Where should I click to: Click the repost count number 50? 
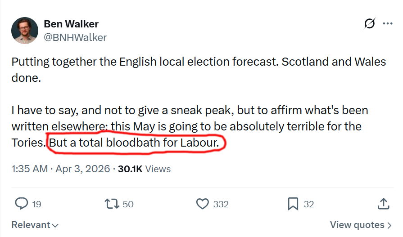click(x=128, y=204)
